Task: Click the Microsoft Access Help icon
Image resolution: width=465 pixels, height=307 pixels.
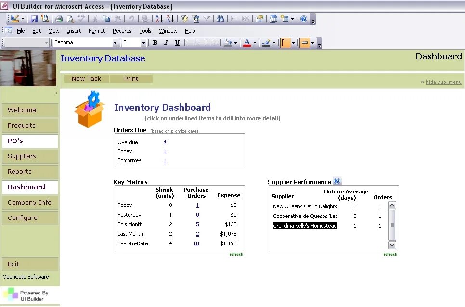Action: coord(304,19)
